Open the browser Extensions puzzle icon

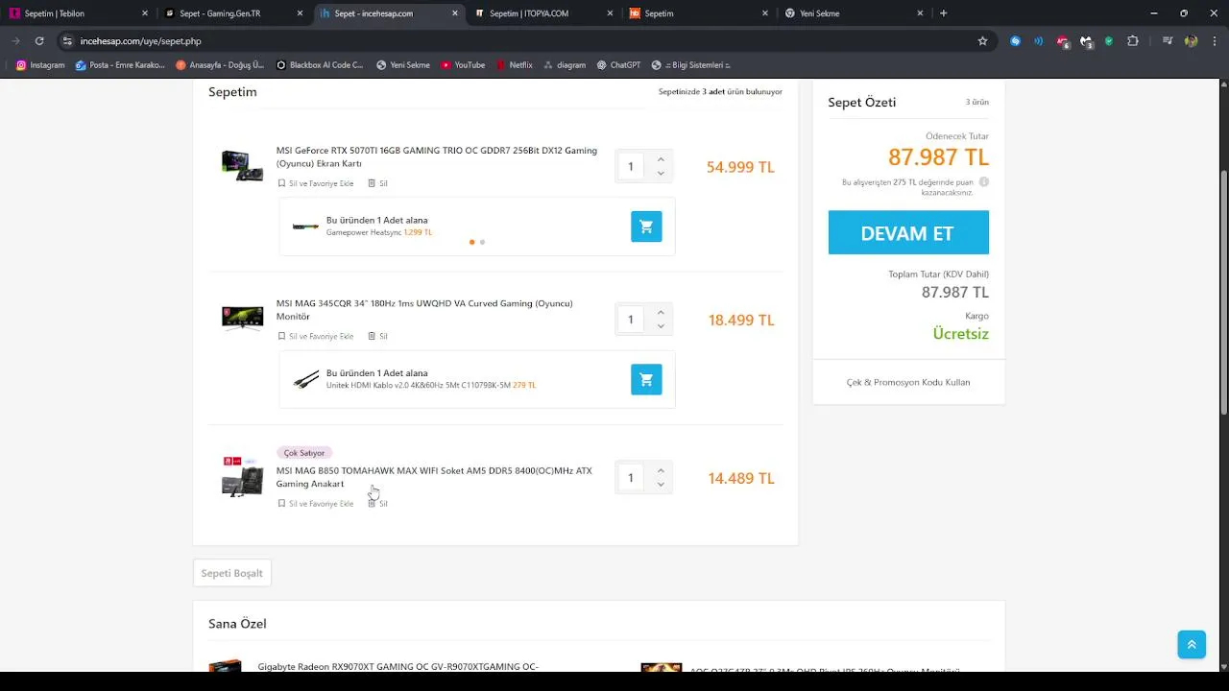(1133, 41)
